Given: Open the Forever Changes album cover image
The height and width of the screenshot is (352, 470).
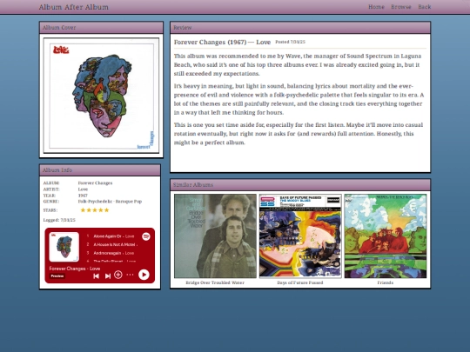Looking at the screenshot, I should pos(101,96).
